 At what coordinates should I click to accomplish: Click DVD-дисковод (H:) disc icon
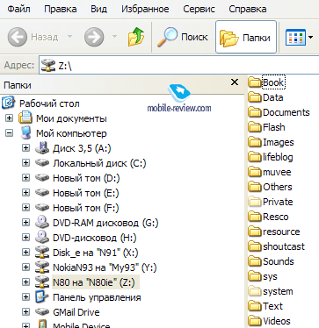click(42, 238)
